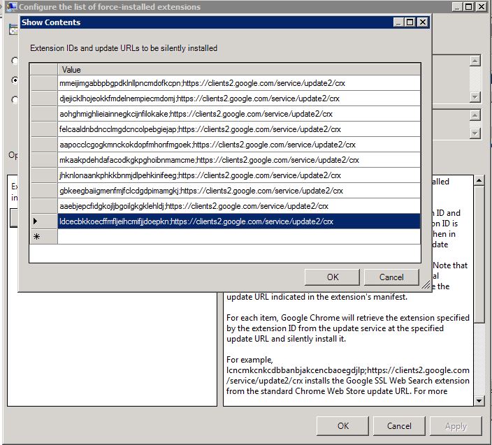Image resolution: width=492 pixels, height=445 pixels.
Task: Close the Show Contents dialog
Action: click(423, 22)
